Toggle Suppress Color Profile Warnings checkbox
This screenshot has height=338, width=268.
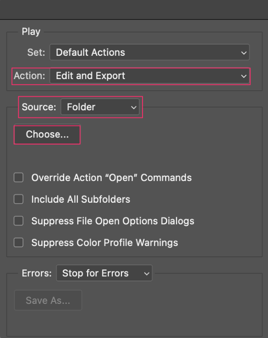pos(19,243)
